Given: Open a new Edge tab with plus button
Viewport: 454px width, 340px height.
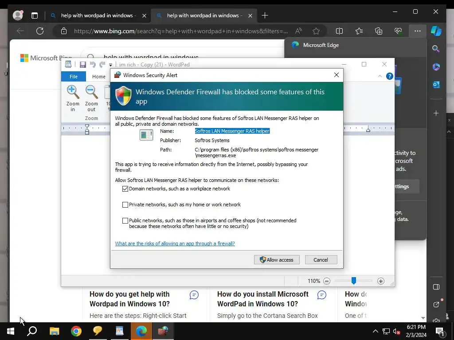Looking at the screenshot, I should pos(265,15).
